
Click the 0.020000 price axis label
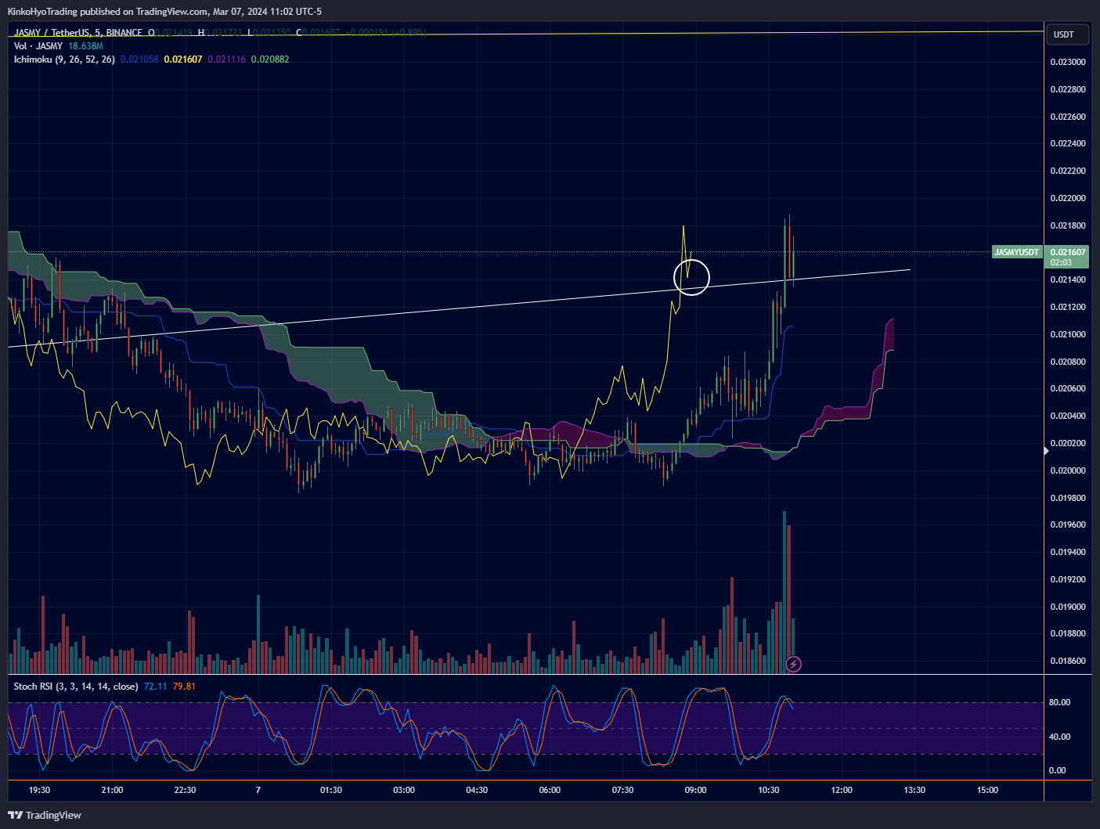[x=1068, y=470]
